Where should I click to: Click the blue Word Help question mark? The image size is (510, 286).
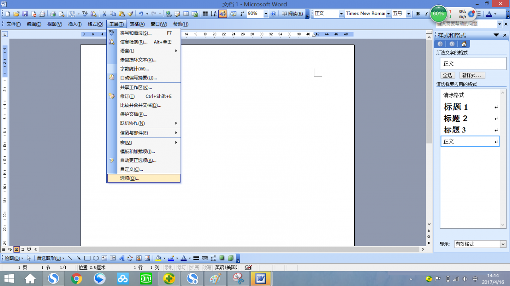click(273, 14)
